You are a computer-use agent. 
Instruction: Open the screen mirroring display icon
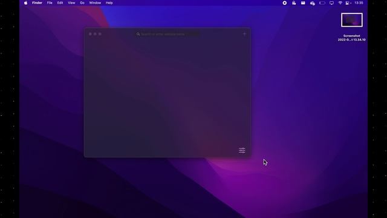[331, 3]
